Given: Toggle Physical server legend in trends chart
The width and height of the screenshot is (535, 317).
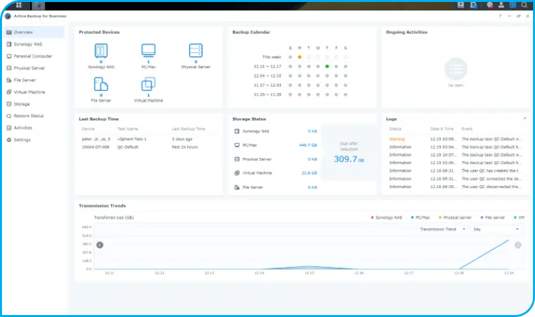Looking at the screenshot, I should 455,217.
